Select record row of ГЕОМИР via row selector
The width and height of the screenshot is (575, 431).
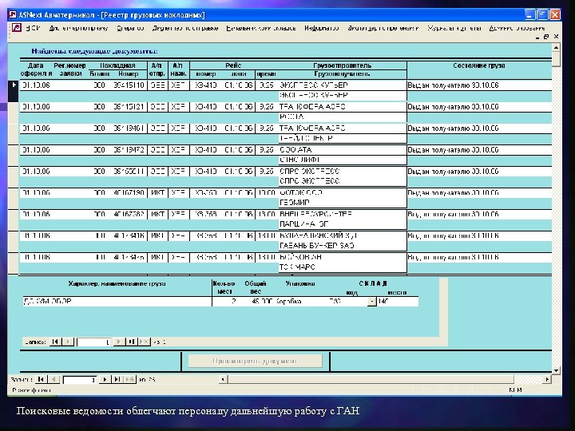click(14, 198)
